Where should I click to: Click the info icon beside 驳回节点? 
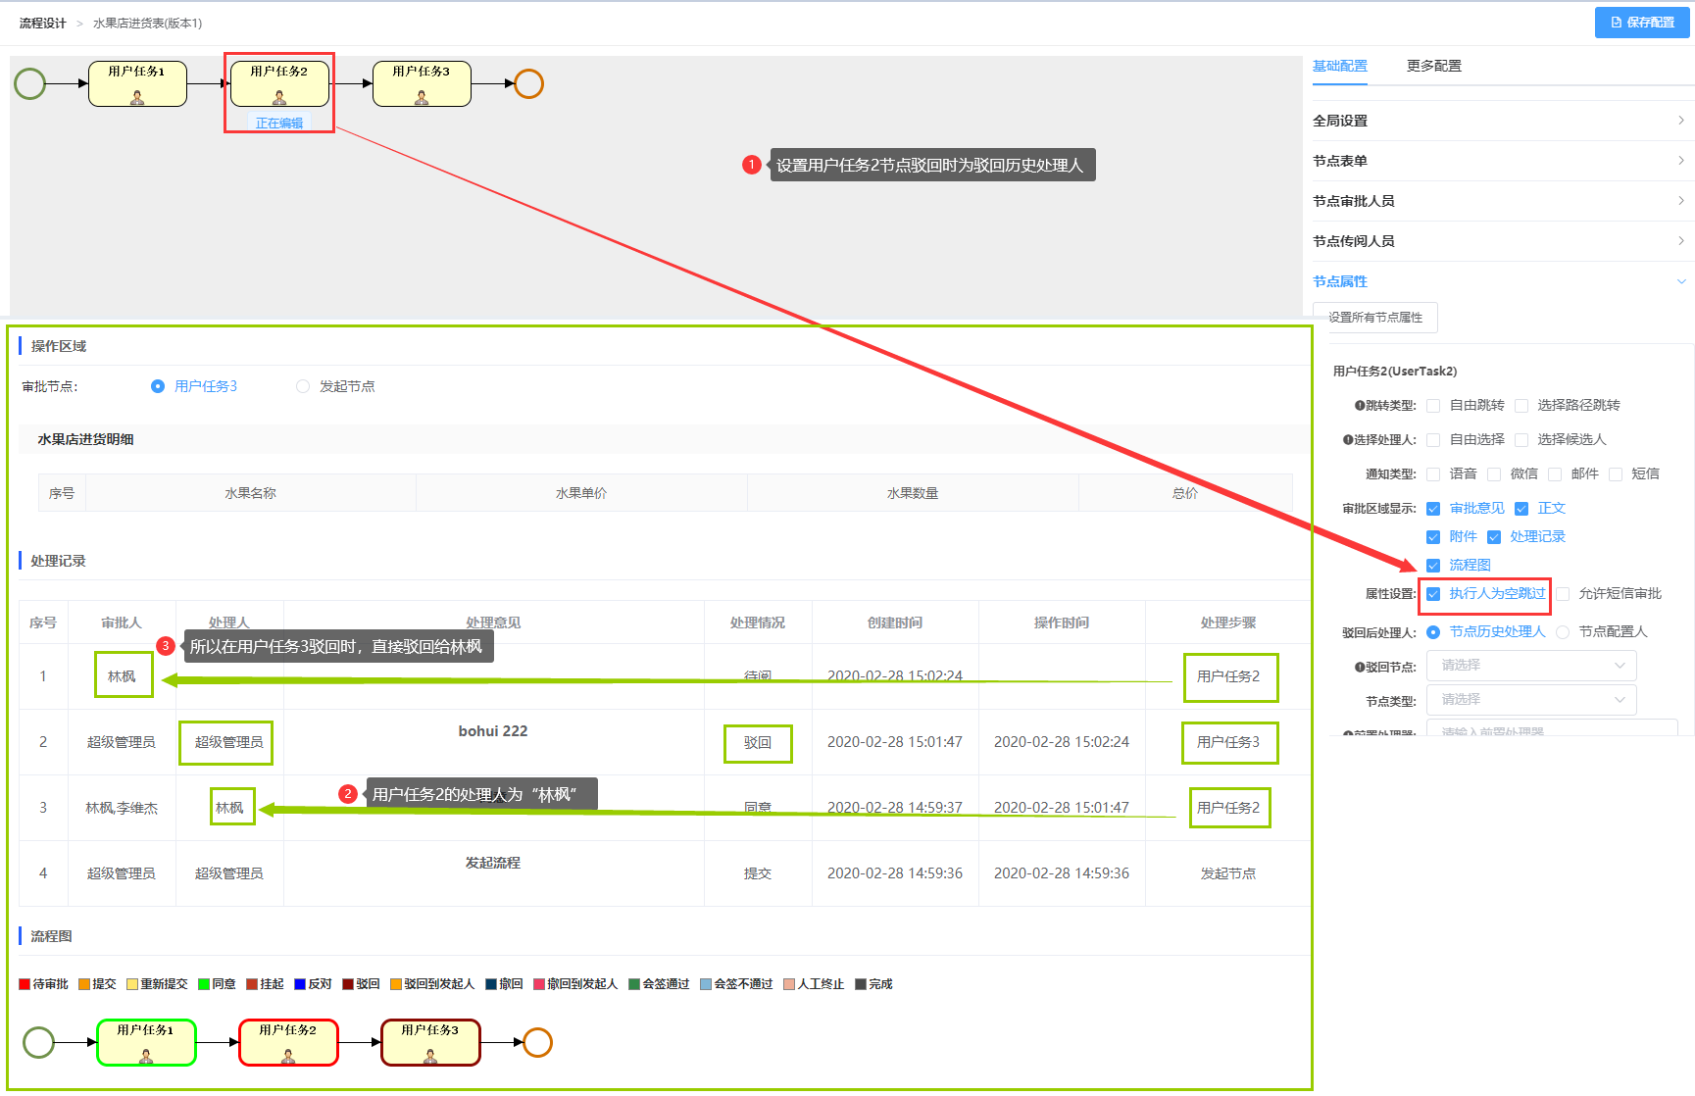1360,668
